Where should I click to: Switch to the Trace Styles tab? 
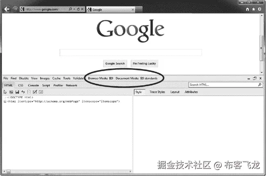tap(157, 92)
